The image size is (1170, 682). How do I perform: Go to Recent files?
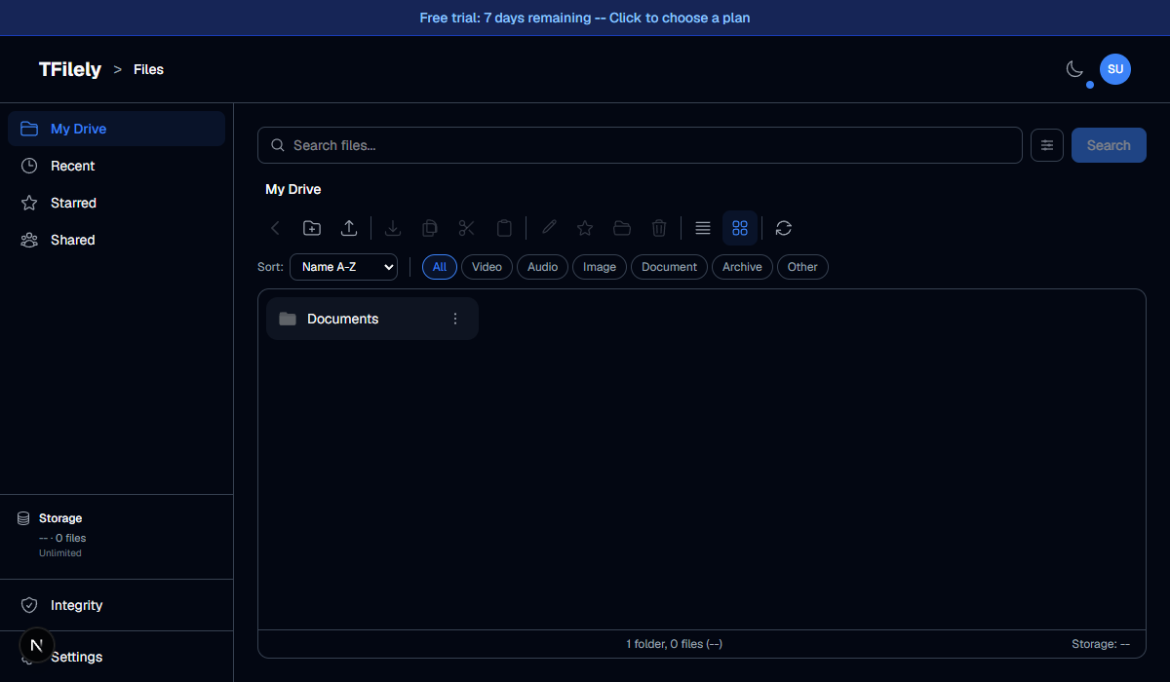coord(116,166)
